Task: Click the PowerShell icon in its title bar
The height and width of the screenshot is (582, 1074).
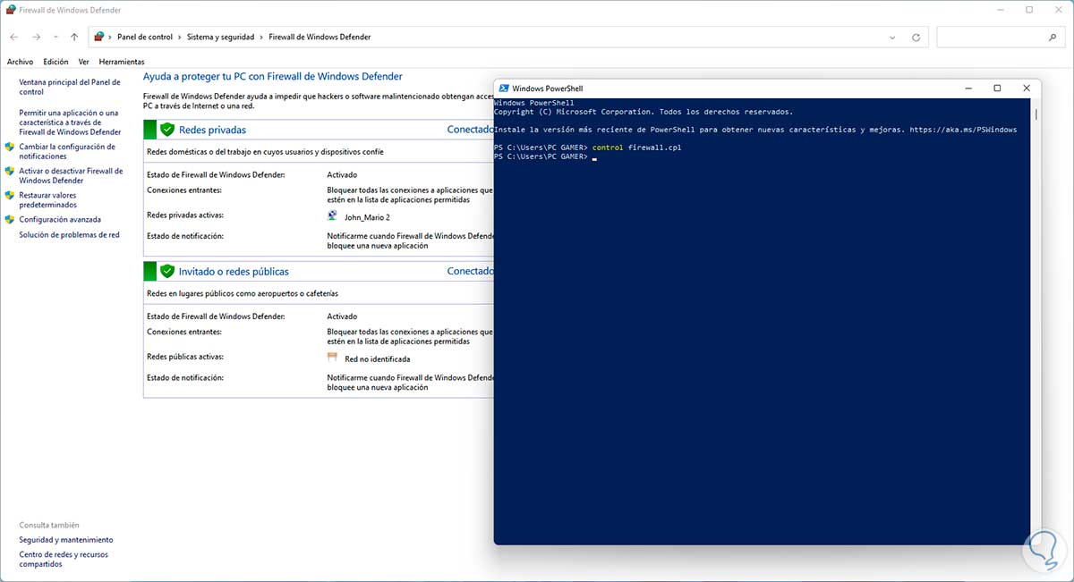Action: [x=503, y=89]
